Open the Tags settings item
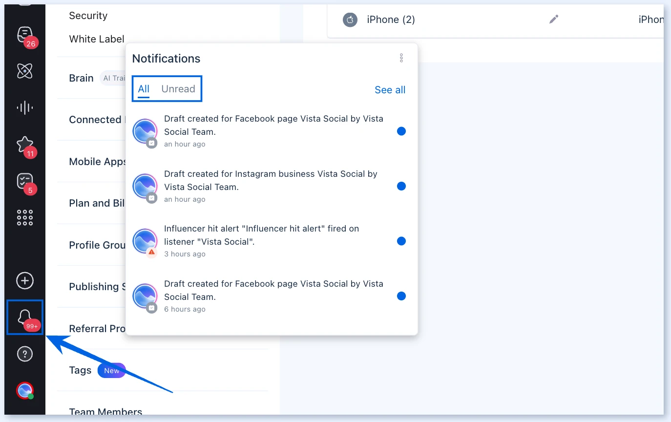 pos(80,370)
